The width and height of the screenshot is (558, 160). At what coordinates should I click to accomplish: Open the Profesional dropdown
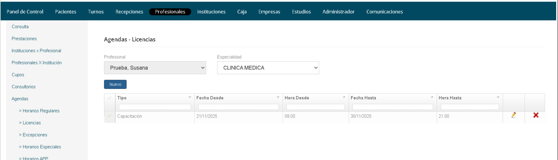[155, 68]
